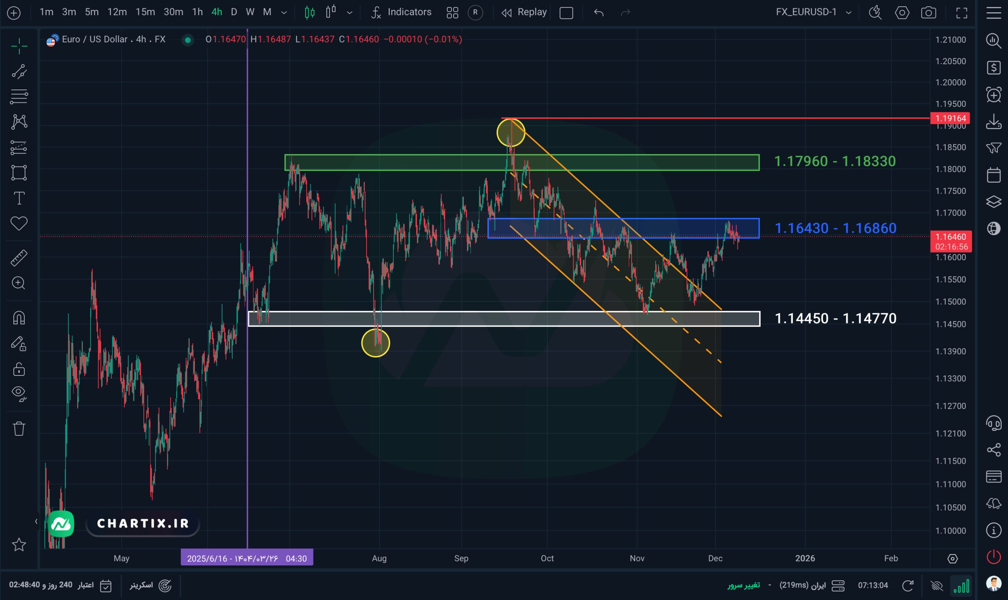1008x600 pixels.
Task: Activate the magnet mode tool
Action: 19,318
